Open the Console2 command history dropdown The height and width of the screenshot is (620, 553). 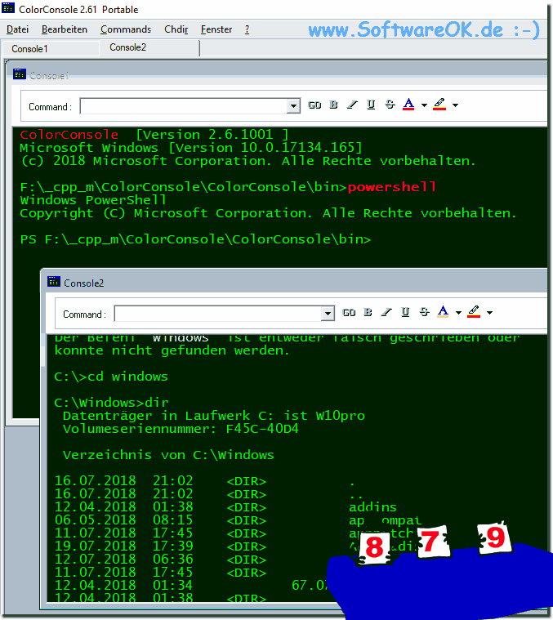pos(328,314)
